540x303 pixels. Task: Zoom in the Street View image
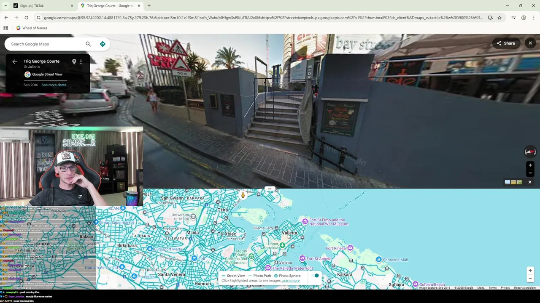530,165
